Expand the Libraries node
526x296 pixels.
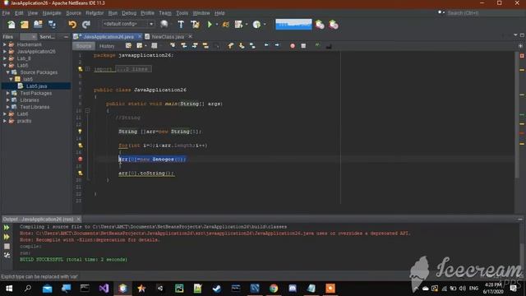pyautogui.click(x=8, y=100)
